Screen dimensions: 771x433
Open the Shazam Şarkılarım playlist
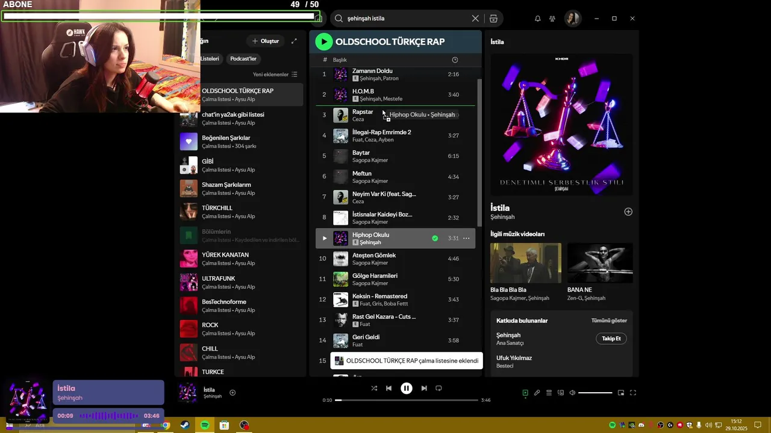point(240,188)
